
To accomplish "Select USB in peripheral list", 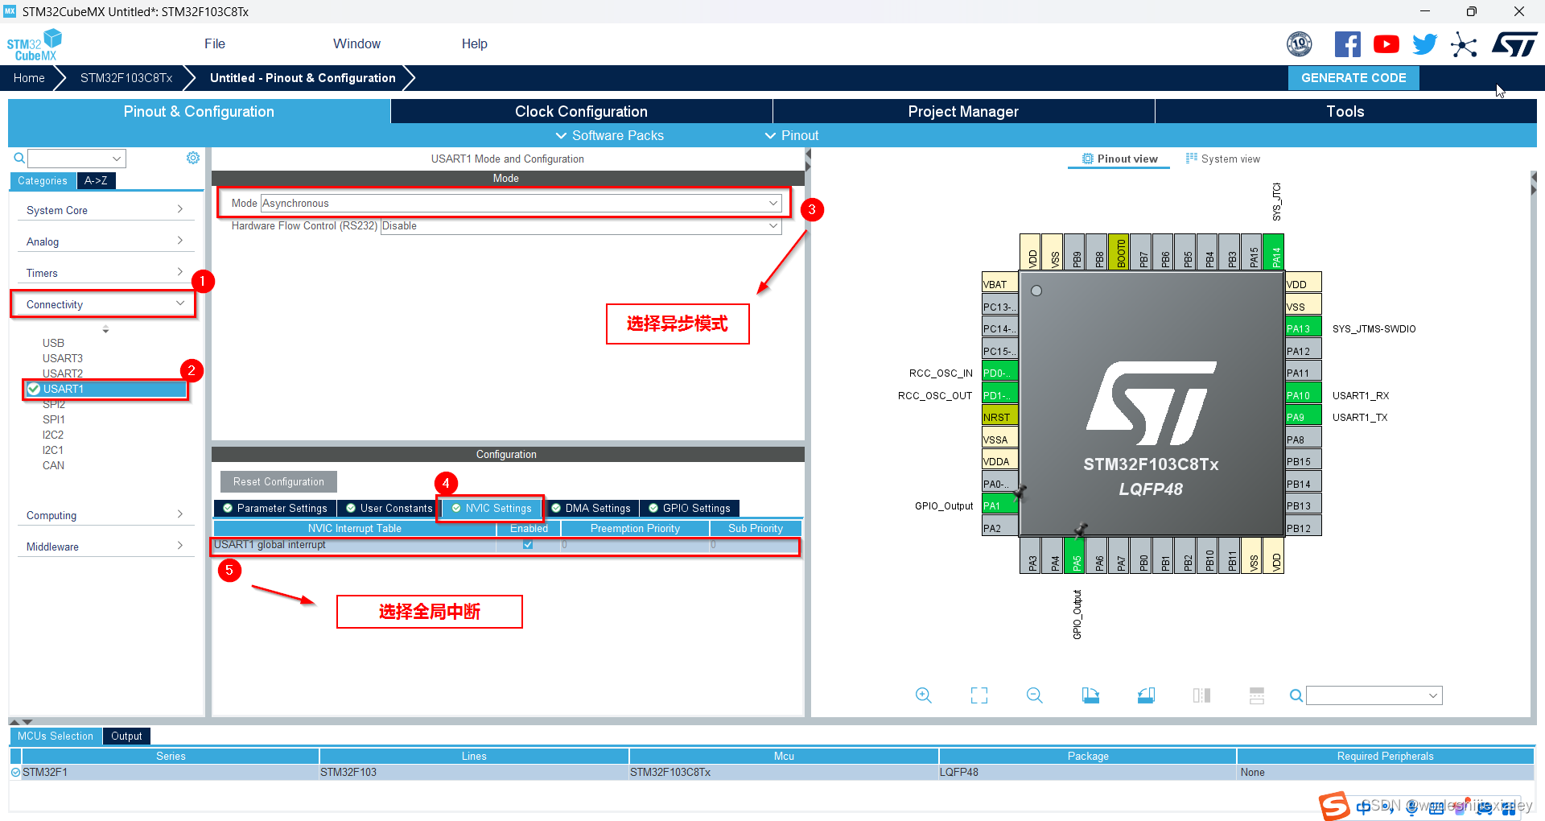I will tap(53, 343).
